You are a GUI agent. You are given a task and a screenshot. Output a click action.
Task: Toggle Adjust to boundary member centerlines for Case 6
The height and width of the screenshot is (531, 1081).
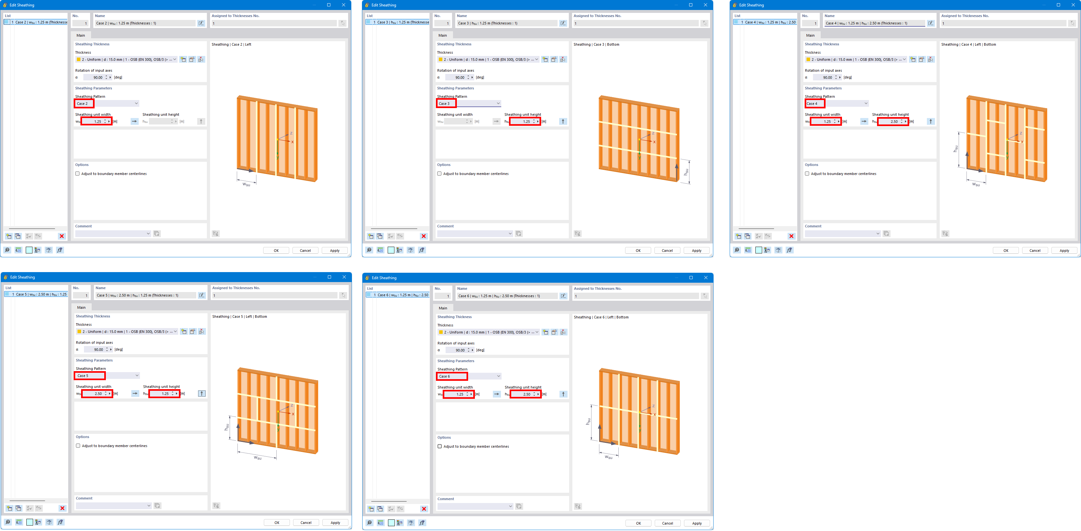pos(439,446)
